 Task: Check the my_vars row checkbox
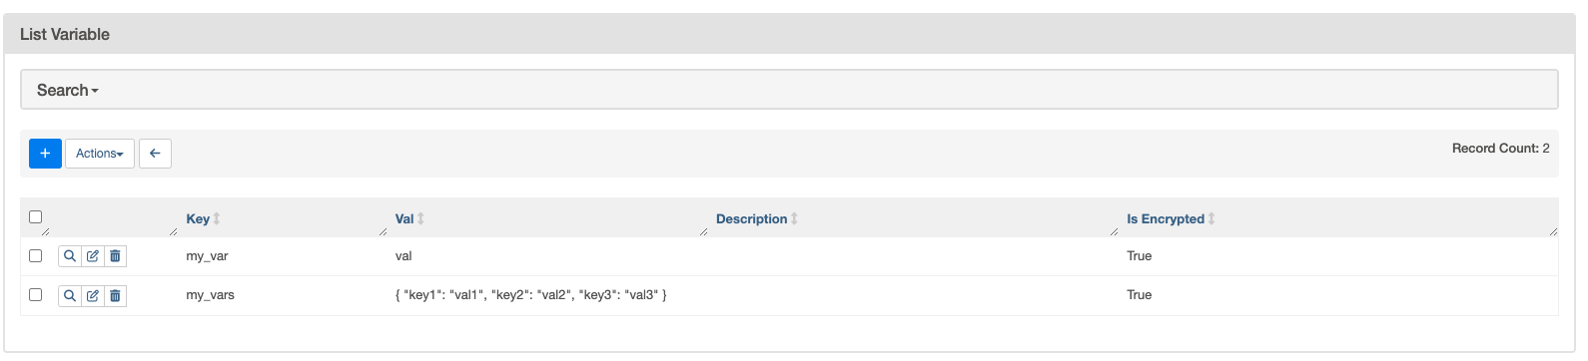coord(36,294)
